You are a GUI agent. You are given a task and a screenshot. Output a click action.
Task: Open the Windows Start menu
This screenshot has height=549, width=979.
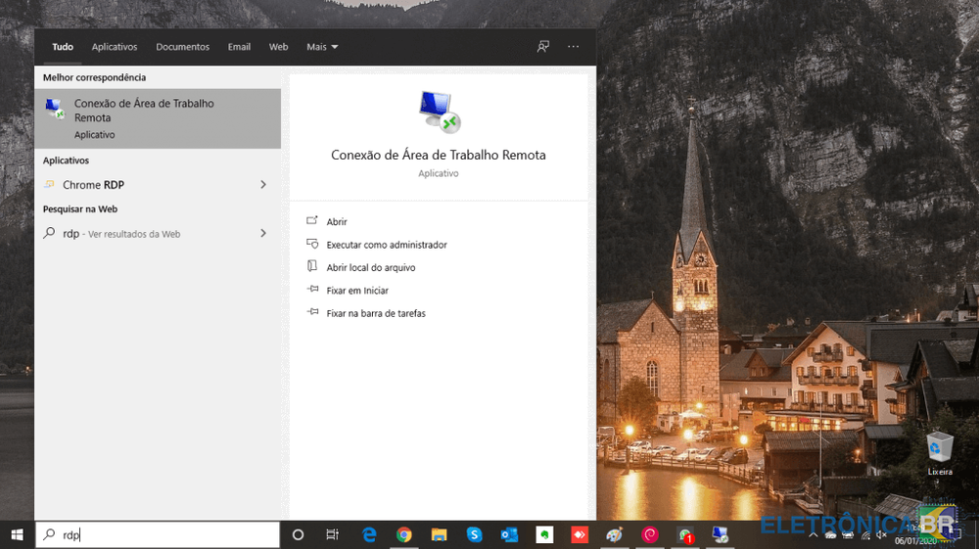click(17, 534)
